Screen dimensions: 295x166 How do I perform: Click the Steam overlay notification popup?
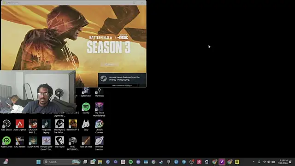[x=122, y=80]
